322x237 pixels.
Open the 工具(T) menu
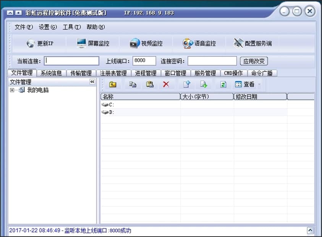click(72, 27)
